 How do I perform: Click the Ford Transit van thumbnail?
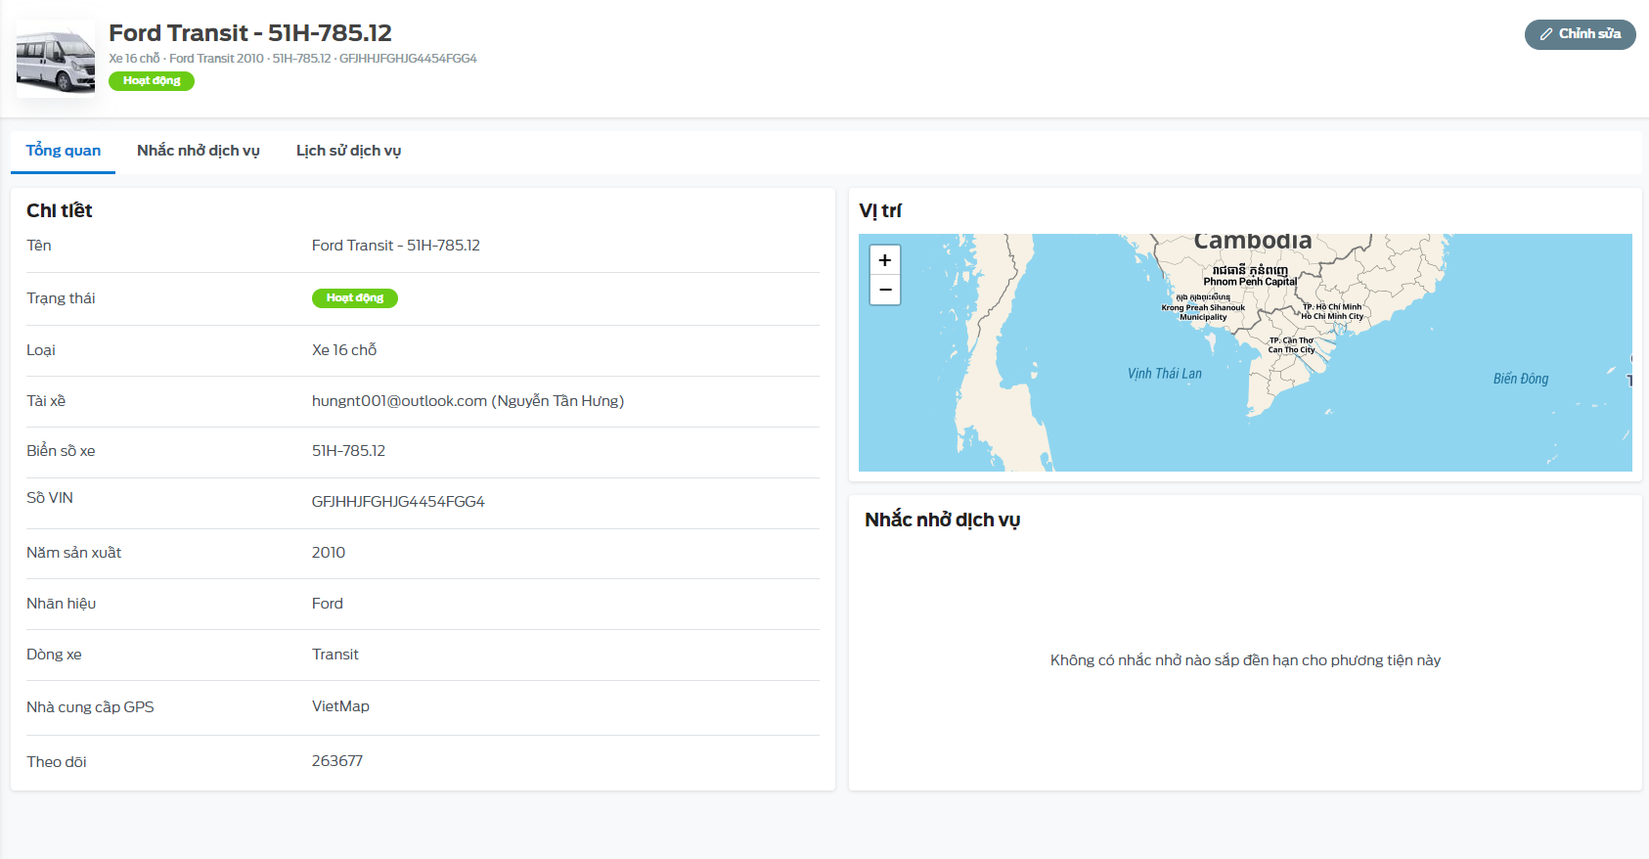click(x=56, y=60)
